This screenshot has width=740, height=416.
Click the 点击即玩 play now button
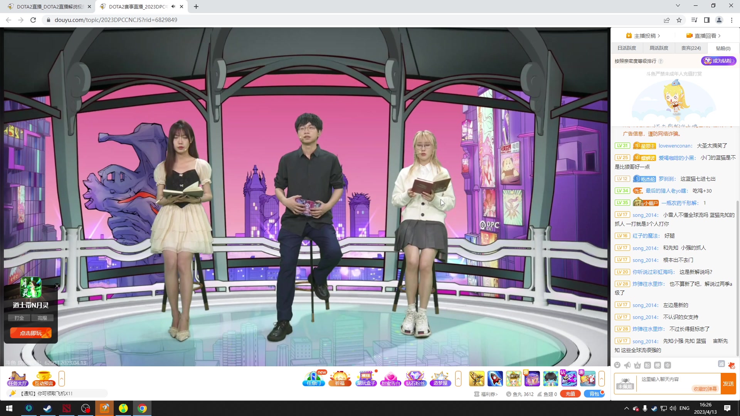point(31,333)
